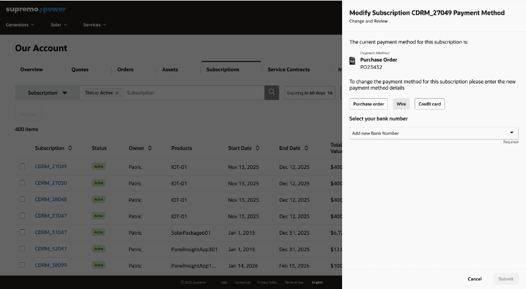Switch to the Subscriptions tab
Viewport: 526px width, 289px height.
[x=223, y=70]
